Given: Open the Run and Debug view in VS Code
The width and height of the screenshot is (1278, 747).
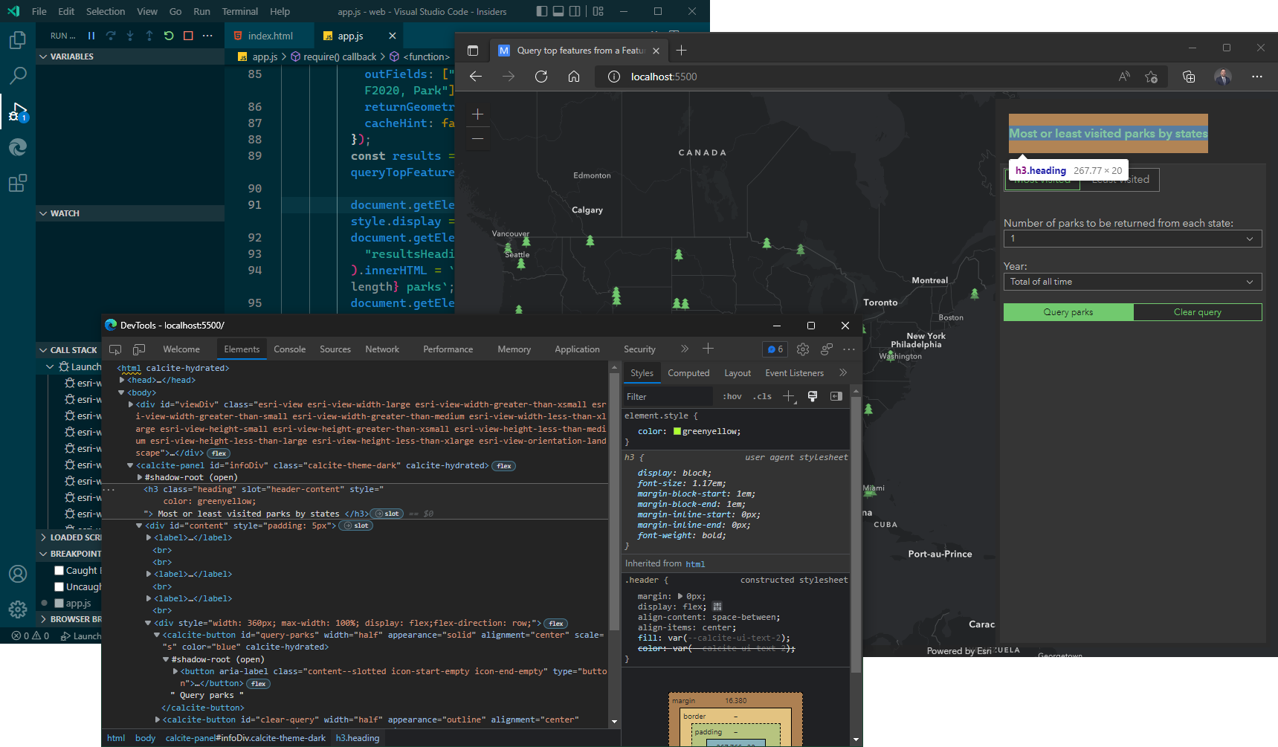Looking at the screenshot, I should click(17, 111).
